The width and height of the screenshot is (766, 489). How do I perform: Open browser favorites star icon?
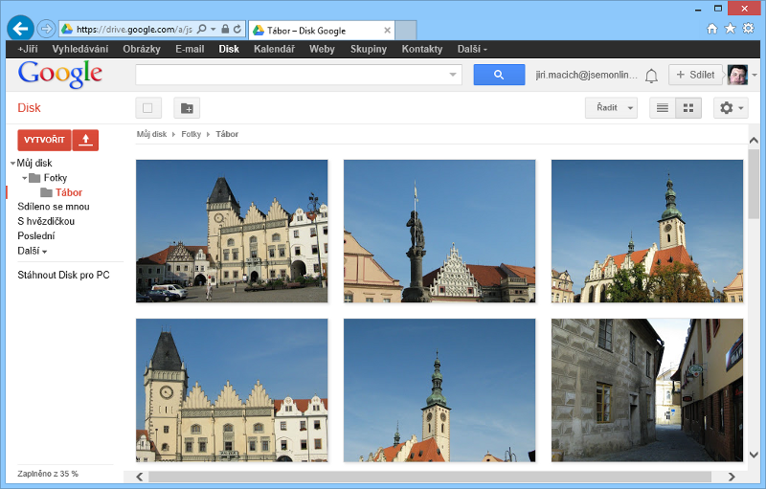730,29
